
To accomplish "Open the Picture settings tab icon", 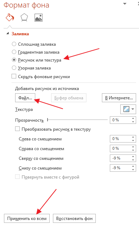I will (x=39, y=18).
